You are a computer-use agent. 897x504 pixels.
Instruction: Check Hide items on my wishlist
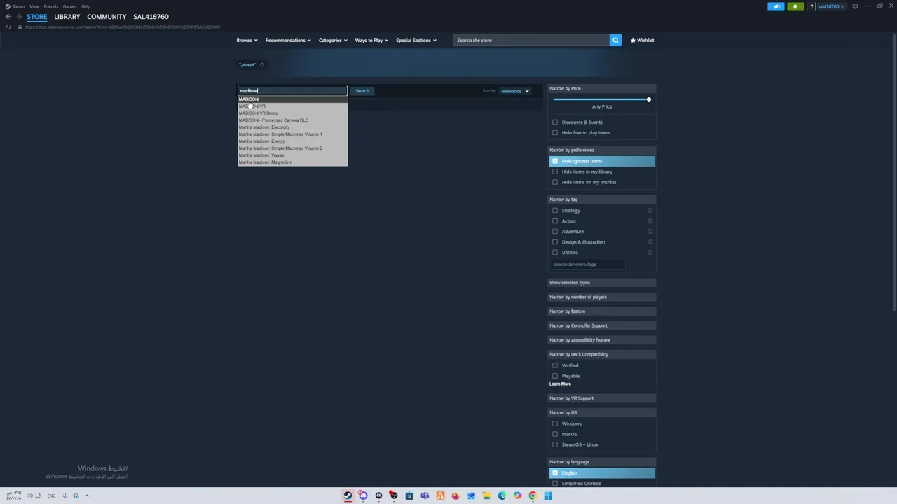555,182
